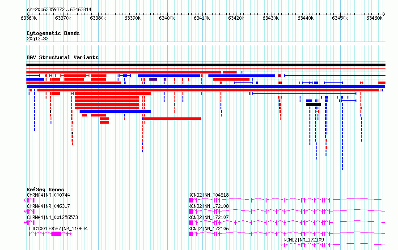Click the 20q13.33 cytogenetic band label
Screen dimensions: 398x250
point(38,39)
